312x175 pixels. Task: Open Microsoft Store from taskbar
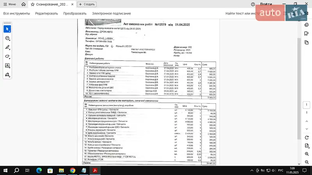50,170
